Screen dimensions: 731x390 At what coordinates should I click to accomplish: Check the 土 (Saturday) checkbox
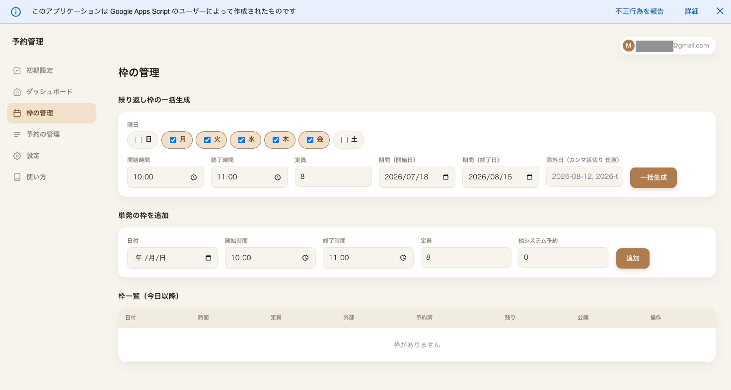pyautogui.click(x=344, y=140)
